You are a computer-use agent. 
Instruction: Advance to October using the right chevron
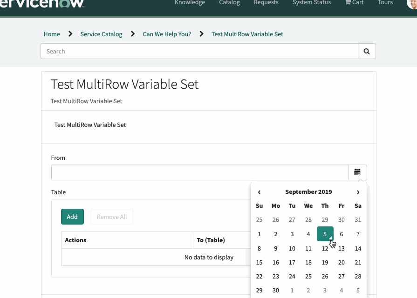(x=358, y=192)
